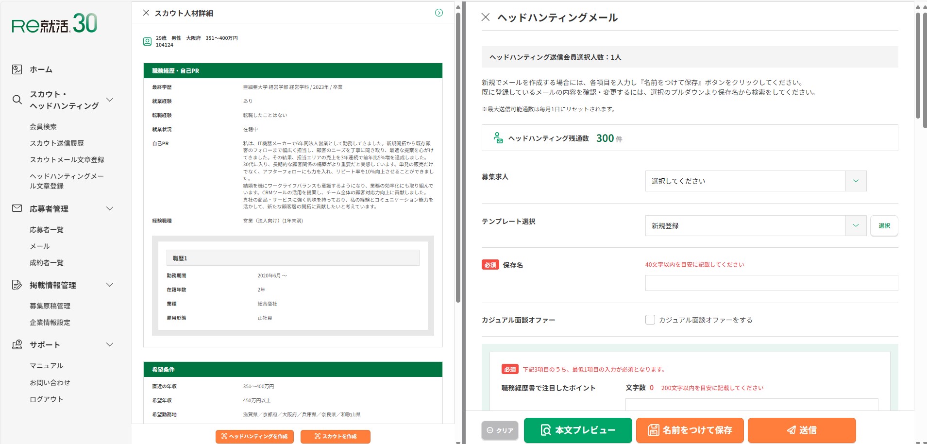Click the 選択 button beside the template dropdown
This screenshot has height=444, width=927.
[884, 225]
